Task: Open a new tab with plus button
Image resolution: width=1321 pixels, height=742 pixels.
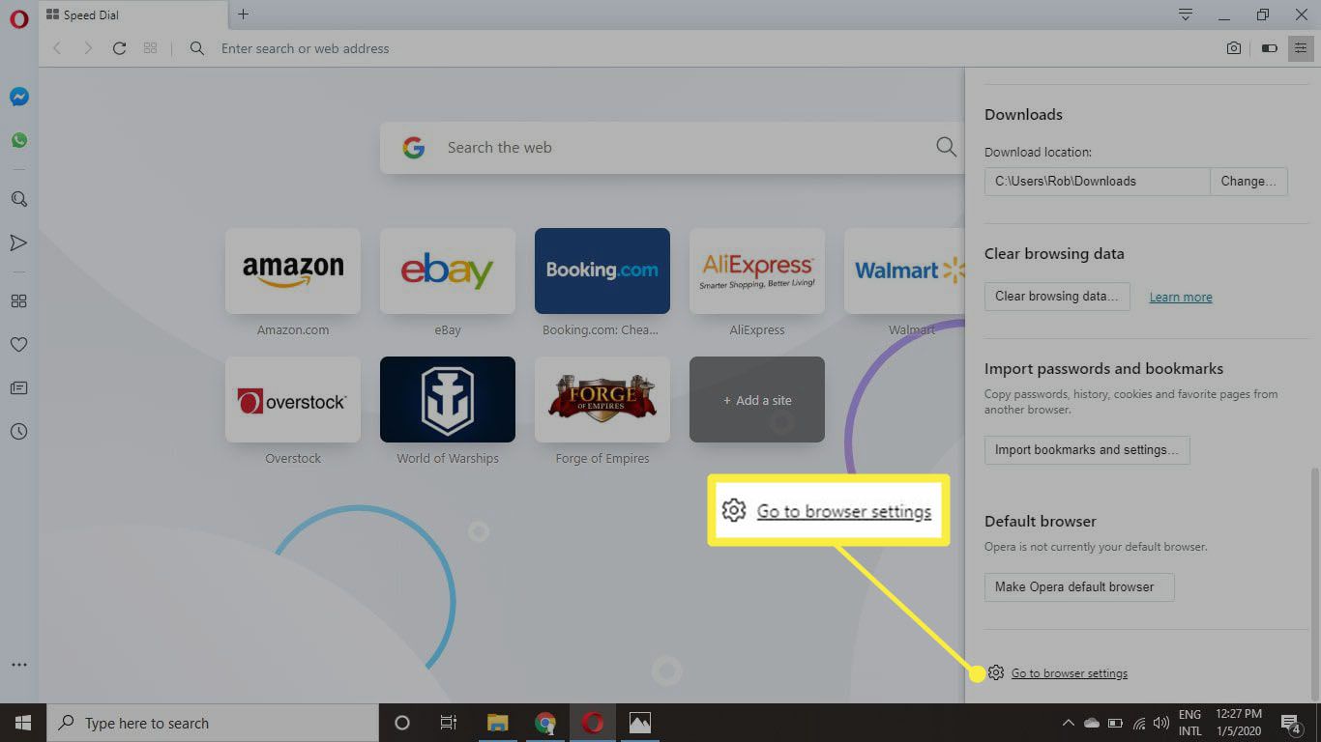Action: point(243,14)
